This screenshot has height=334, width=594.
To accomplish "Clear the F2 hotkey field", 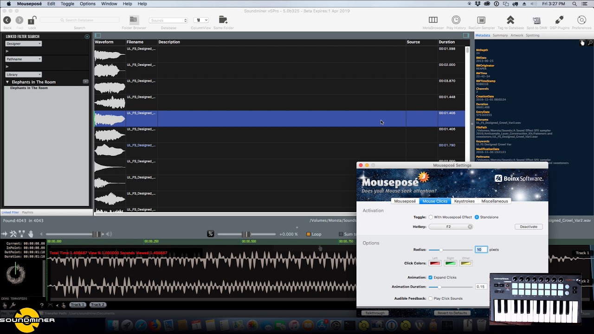I will click(470, 227).
